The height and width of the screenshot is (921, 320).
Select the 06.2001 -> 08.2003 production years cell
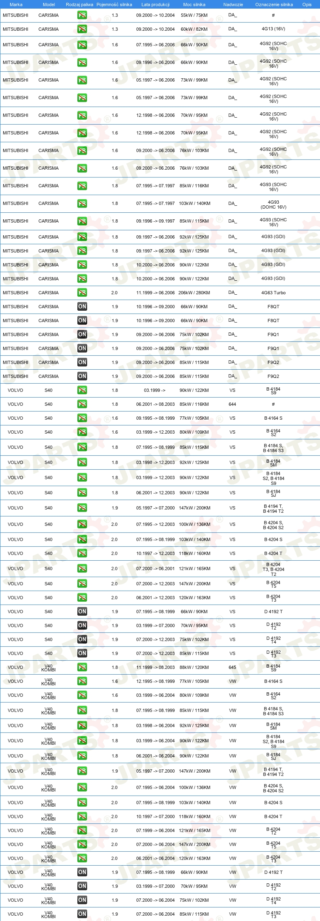click(155, 404)
